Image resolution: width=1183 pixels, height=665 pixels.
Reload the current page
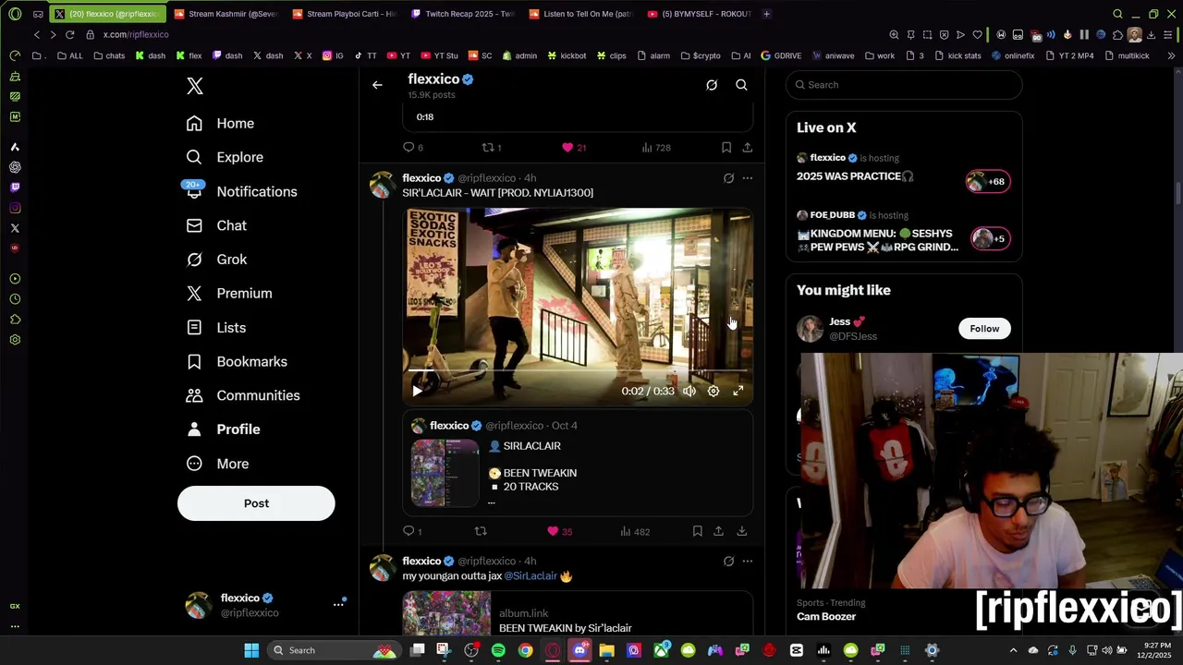pyautogui.click(x=69, y=35)
